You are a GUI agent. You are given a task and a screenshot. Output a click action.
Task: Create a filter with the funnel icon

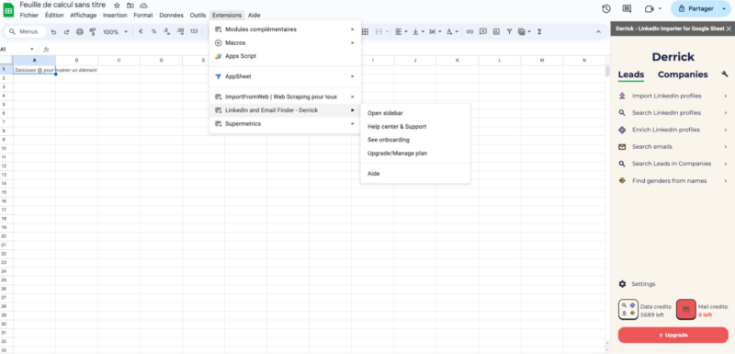(509, 32)
